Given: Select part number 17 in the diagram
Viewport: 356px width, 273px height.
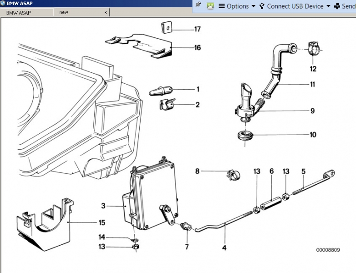Looking at the screenshot, I should (x=197, y=30).
